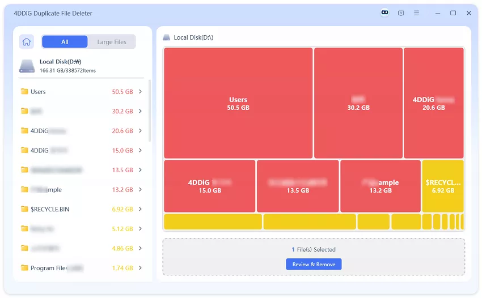This screenshot has width=482, height=298.
Task: Expand the 5.12 GB folder chevron
Action: pyautogui.click(x=140, y=228)
